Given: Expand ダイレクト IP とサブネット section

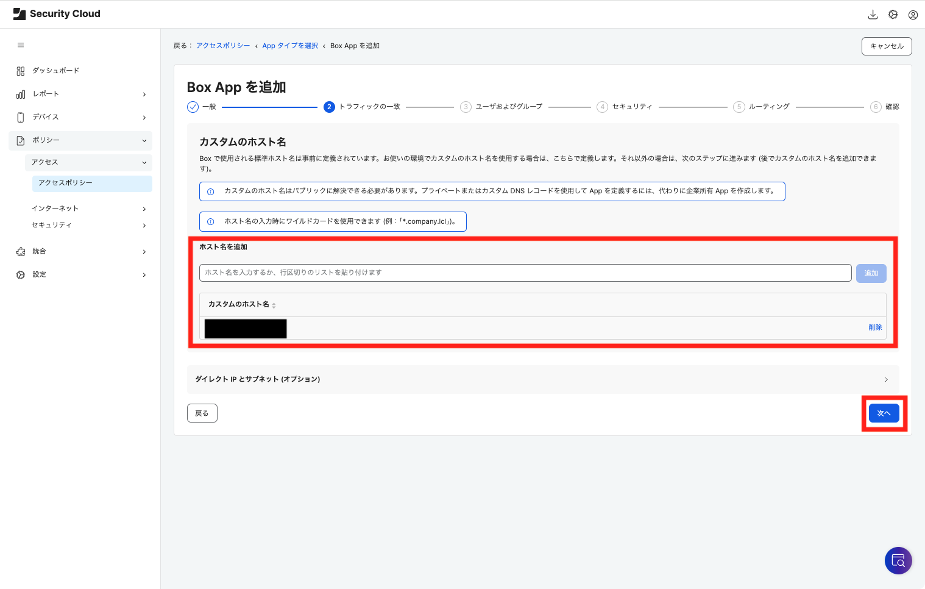Looking at the screenshot, I should click(542, 379).
